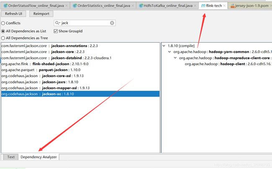Toggle the Show GroupId checkbox
The height and width of the screenshot is (169, 272).
(56, 31)
